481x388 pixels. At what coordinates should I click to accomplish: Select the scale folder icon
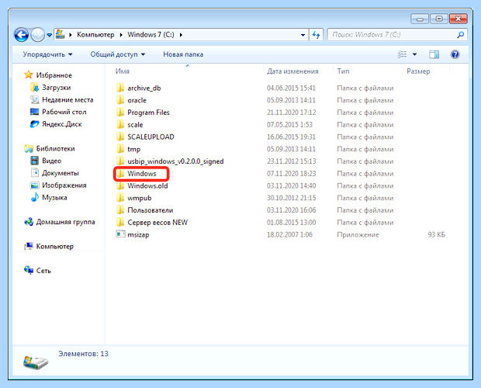[x=120, y=124]
